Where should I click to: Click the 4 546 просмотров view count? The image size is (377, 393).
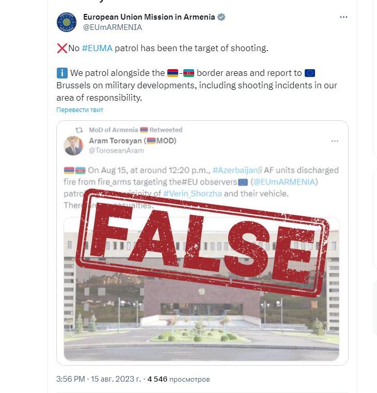179,379
